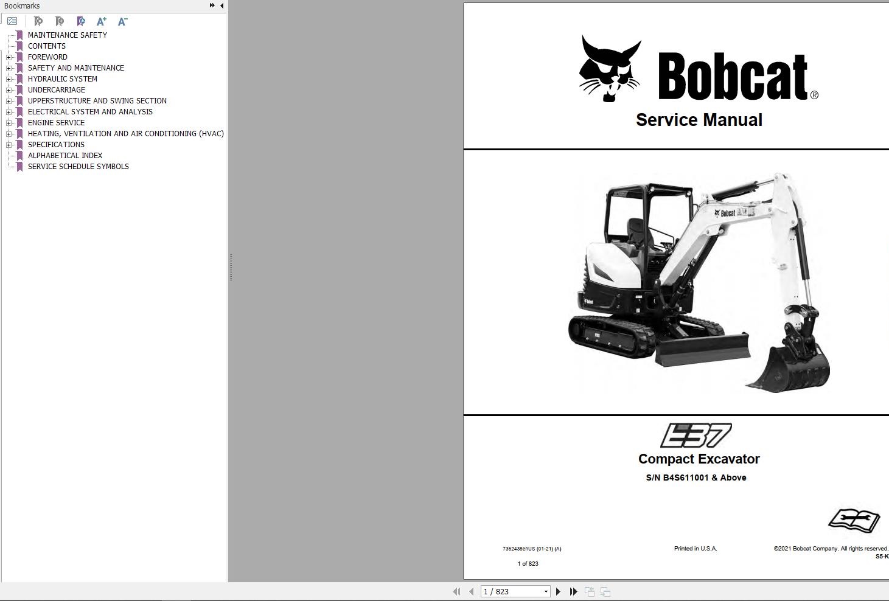Expand the SAFETY AND MAINTENANCE bookmark
Screen dimensions: 889x601
[x=9, y=68]
